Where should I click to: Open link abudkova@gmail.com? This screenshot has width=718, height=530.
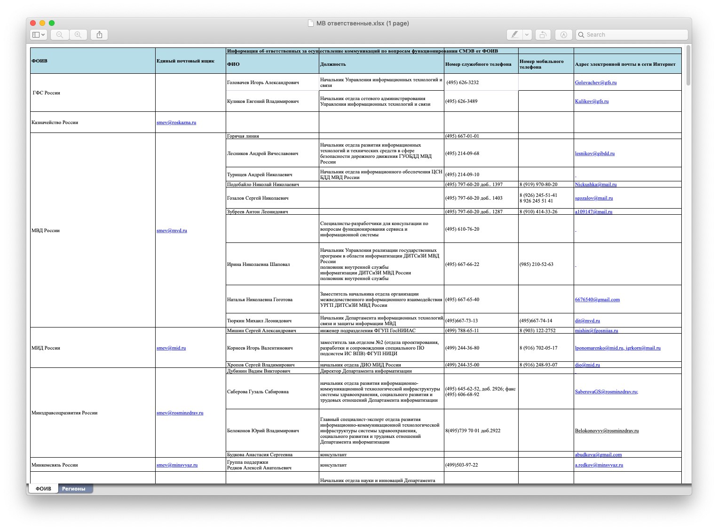[x=598, y=454]
